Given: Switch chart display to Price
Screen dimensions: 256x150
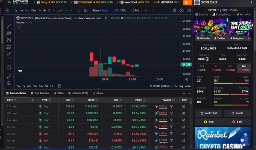Looking at the screenshot, I should pos(96,11).
